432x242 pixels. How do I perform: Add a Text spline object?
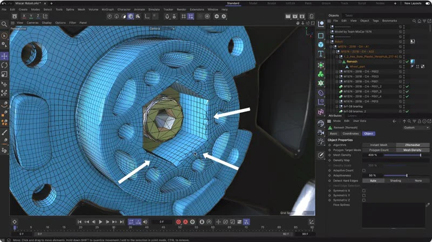321,53
